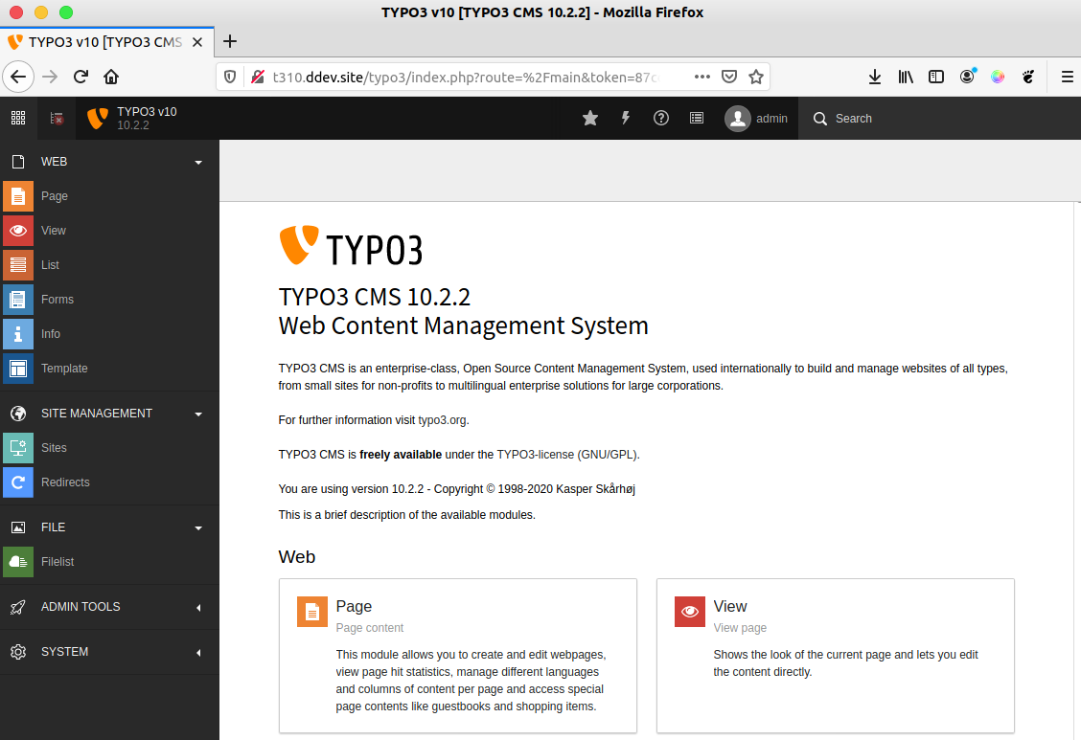This screenshot has height=740, width=1081.
Task: Reload the page in Firefox
Action: click(x=80, y=77)
